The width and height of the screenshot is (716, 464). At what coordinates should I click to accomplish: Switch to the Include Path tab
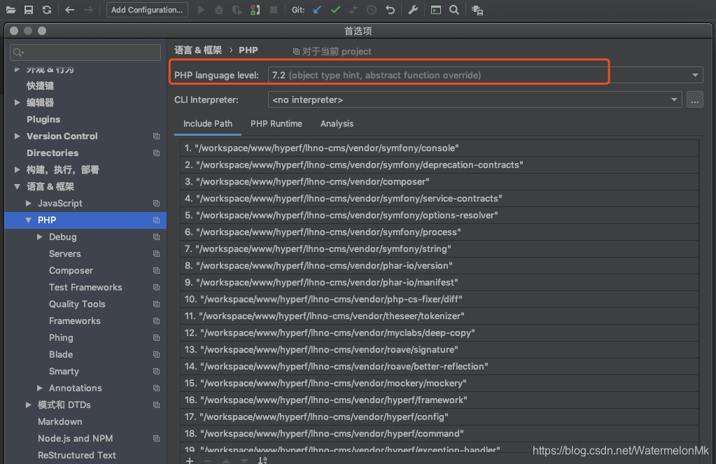(208, 124)
